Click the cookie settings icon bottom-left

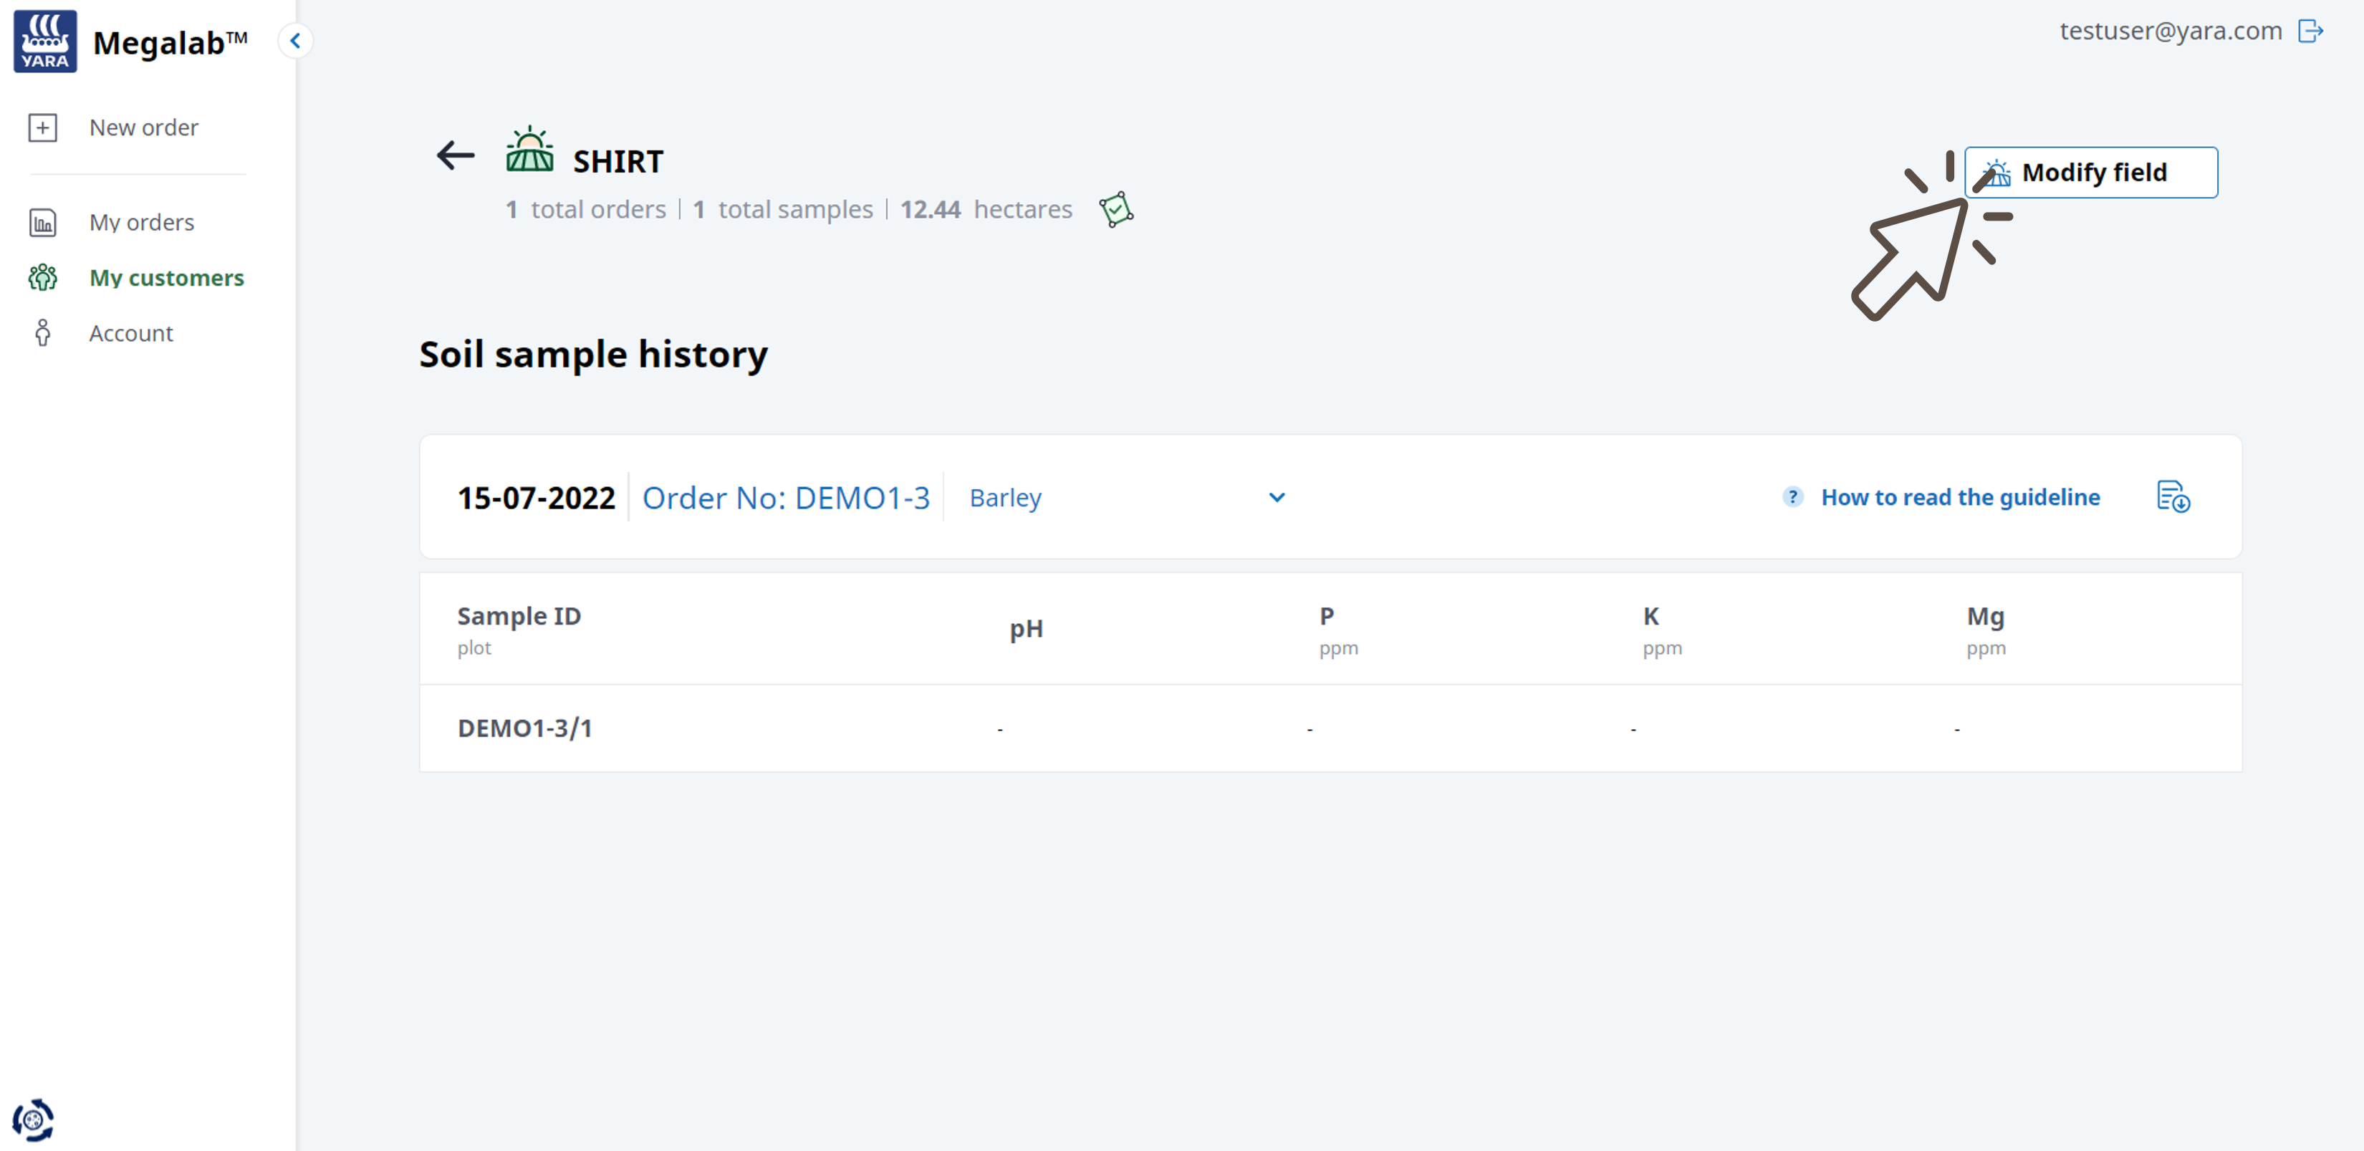(33, 1119)
